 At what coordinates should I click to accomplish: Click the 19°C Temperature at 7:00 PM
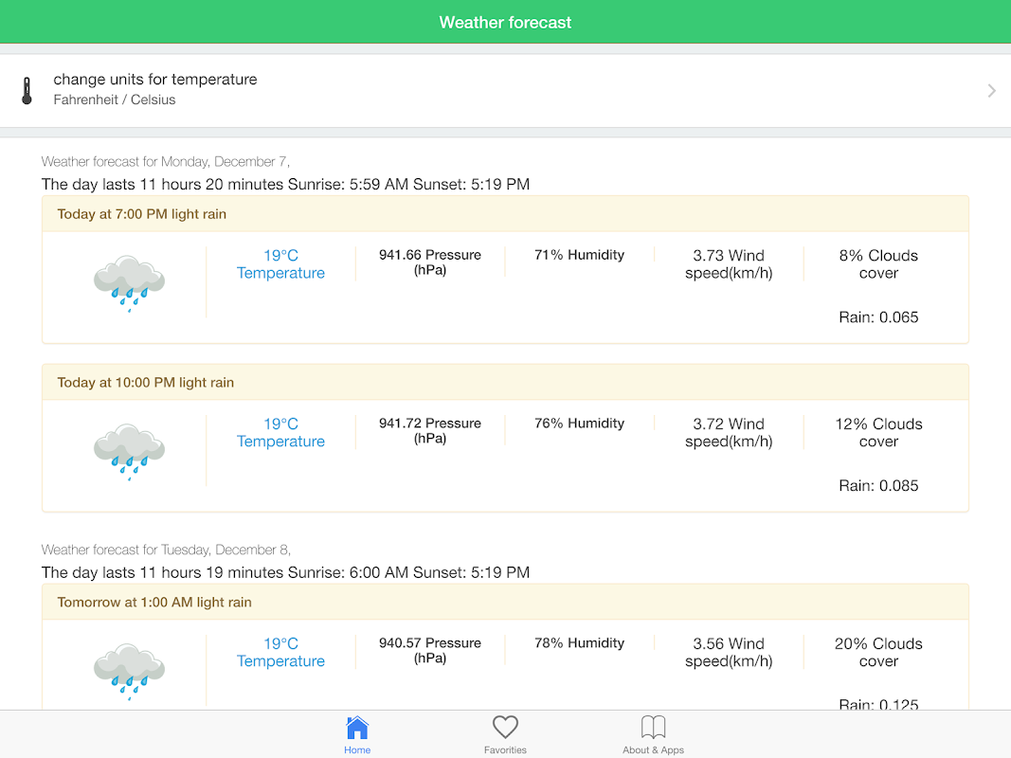[280, 264]
